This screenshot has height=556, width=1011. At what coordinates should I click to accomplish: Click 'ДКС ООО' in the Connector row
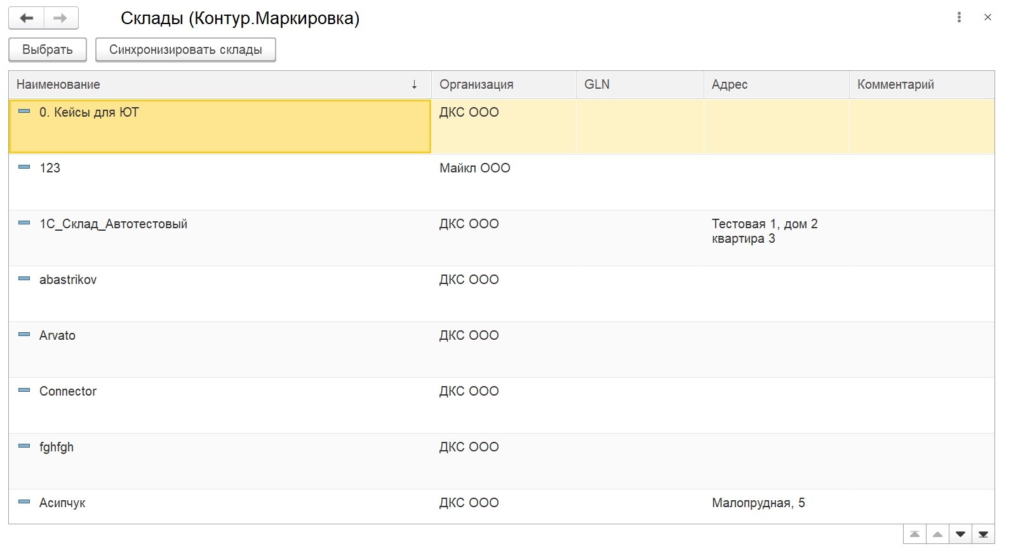click(469, 391)
